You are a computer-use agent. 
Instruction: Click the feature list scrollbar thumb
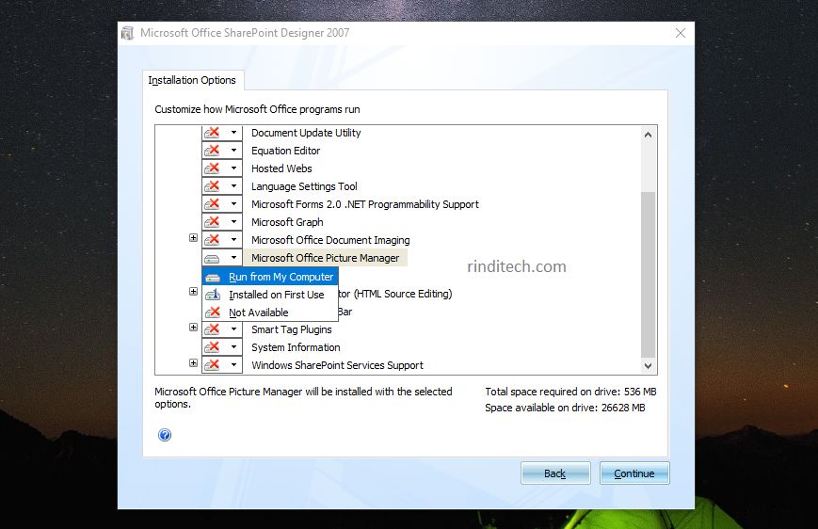coord(648,275)
